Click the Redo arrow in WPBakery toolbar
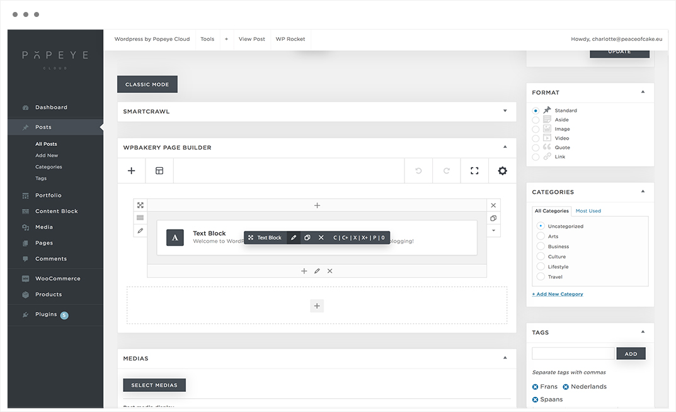The height and width of the screenshot is (412, 676). click(x=447, y=171)
